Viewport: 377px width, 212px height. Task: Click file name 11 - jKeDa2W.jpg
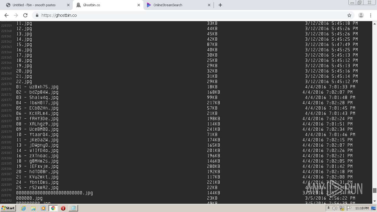[x=37, y=140]
